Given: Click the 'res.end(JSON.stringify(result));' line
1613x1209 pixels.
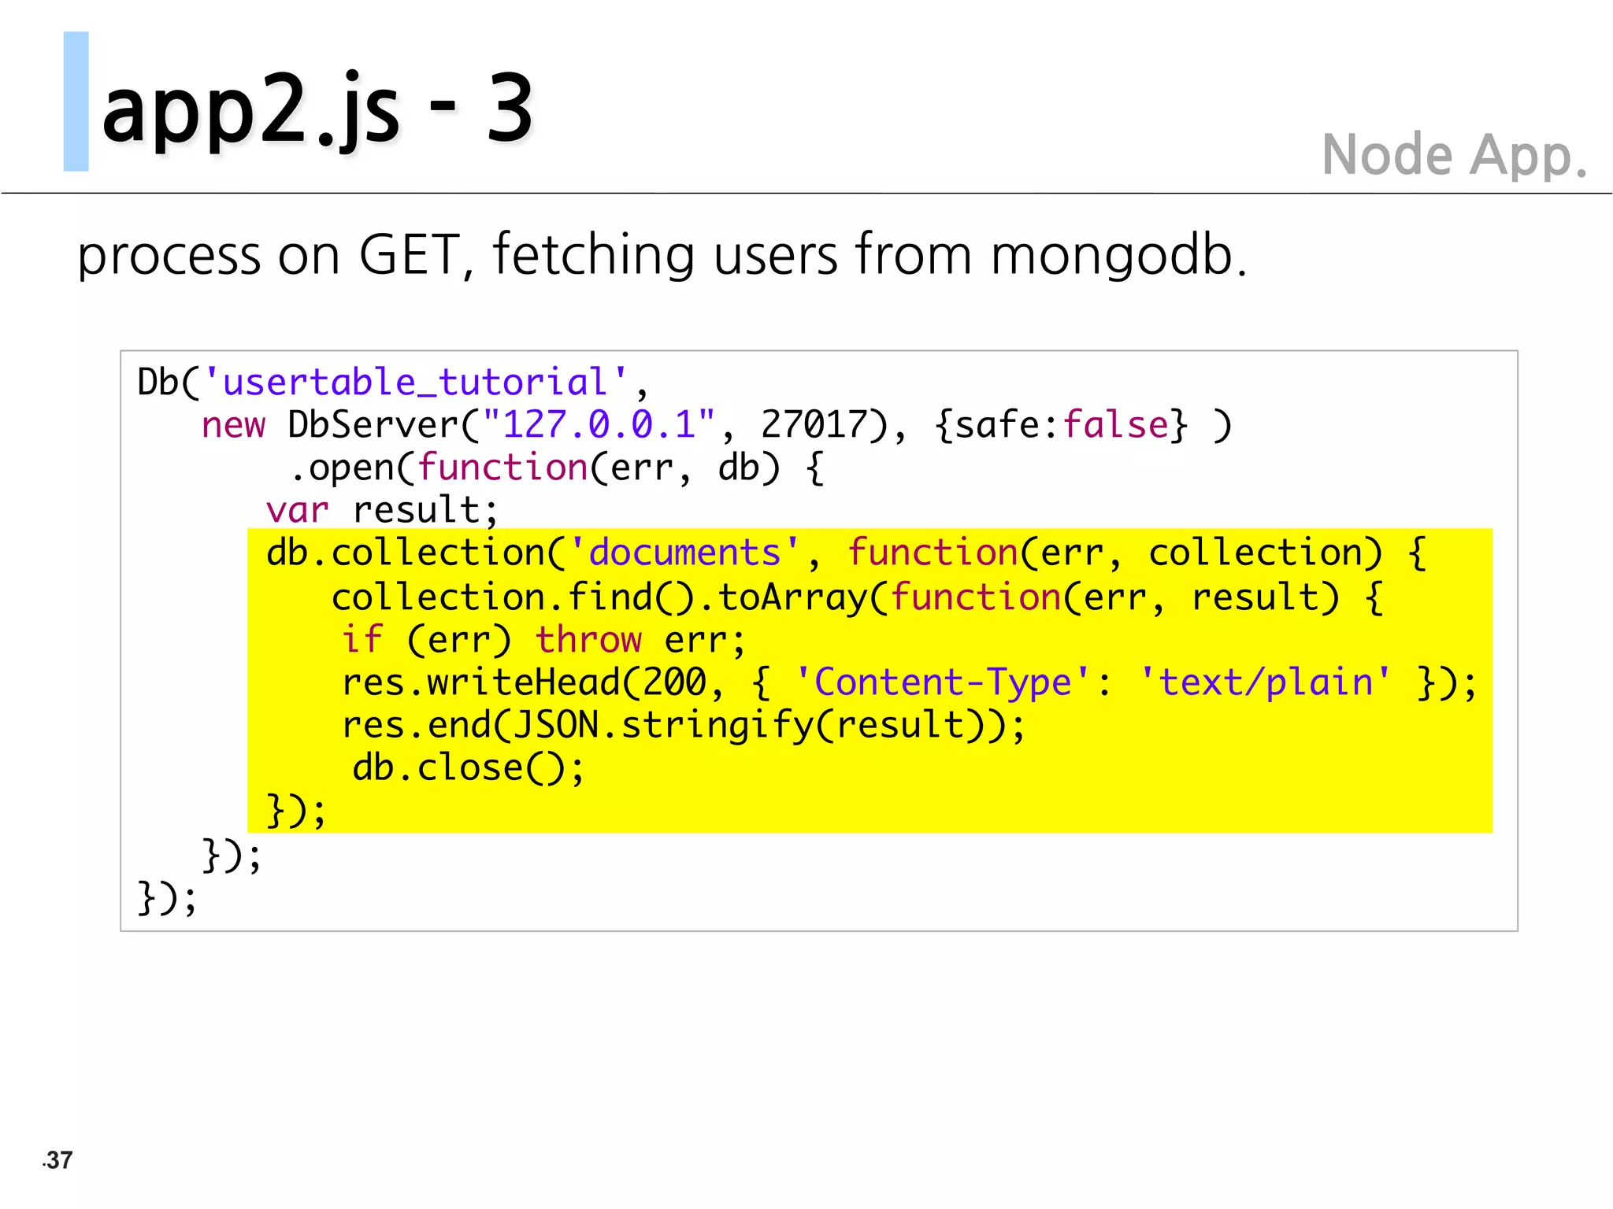Looking at the screenshot, I should tap(684, 725).
